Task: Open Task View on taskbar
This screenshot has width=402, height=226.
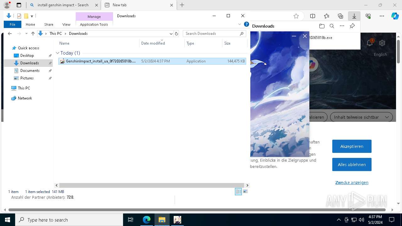Action: click(131, 220)
